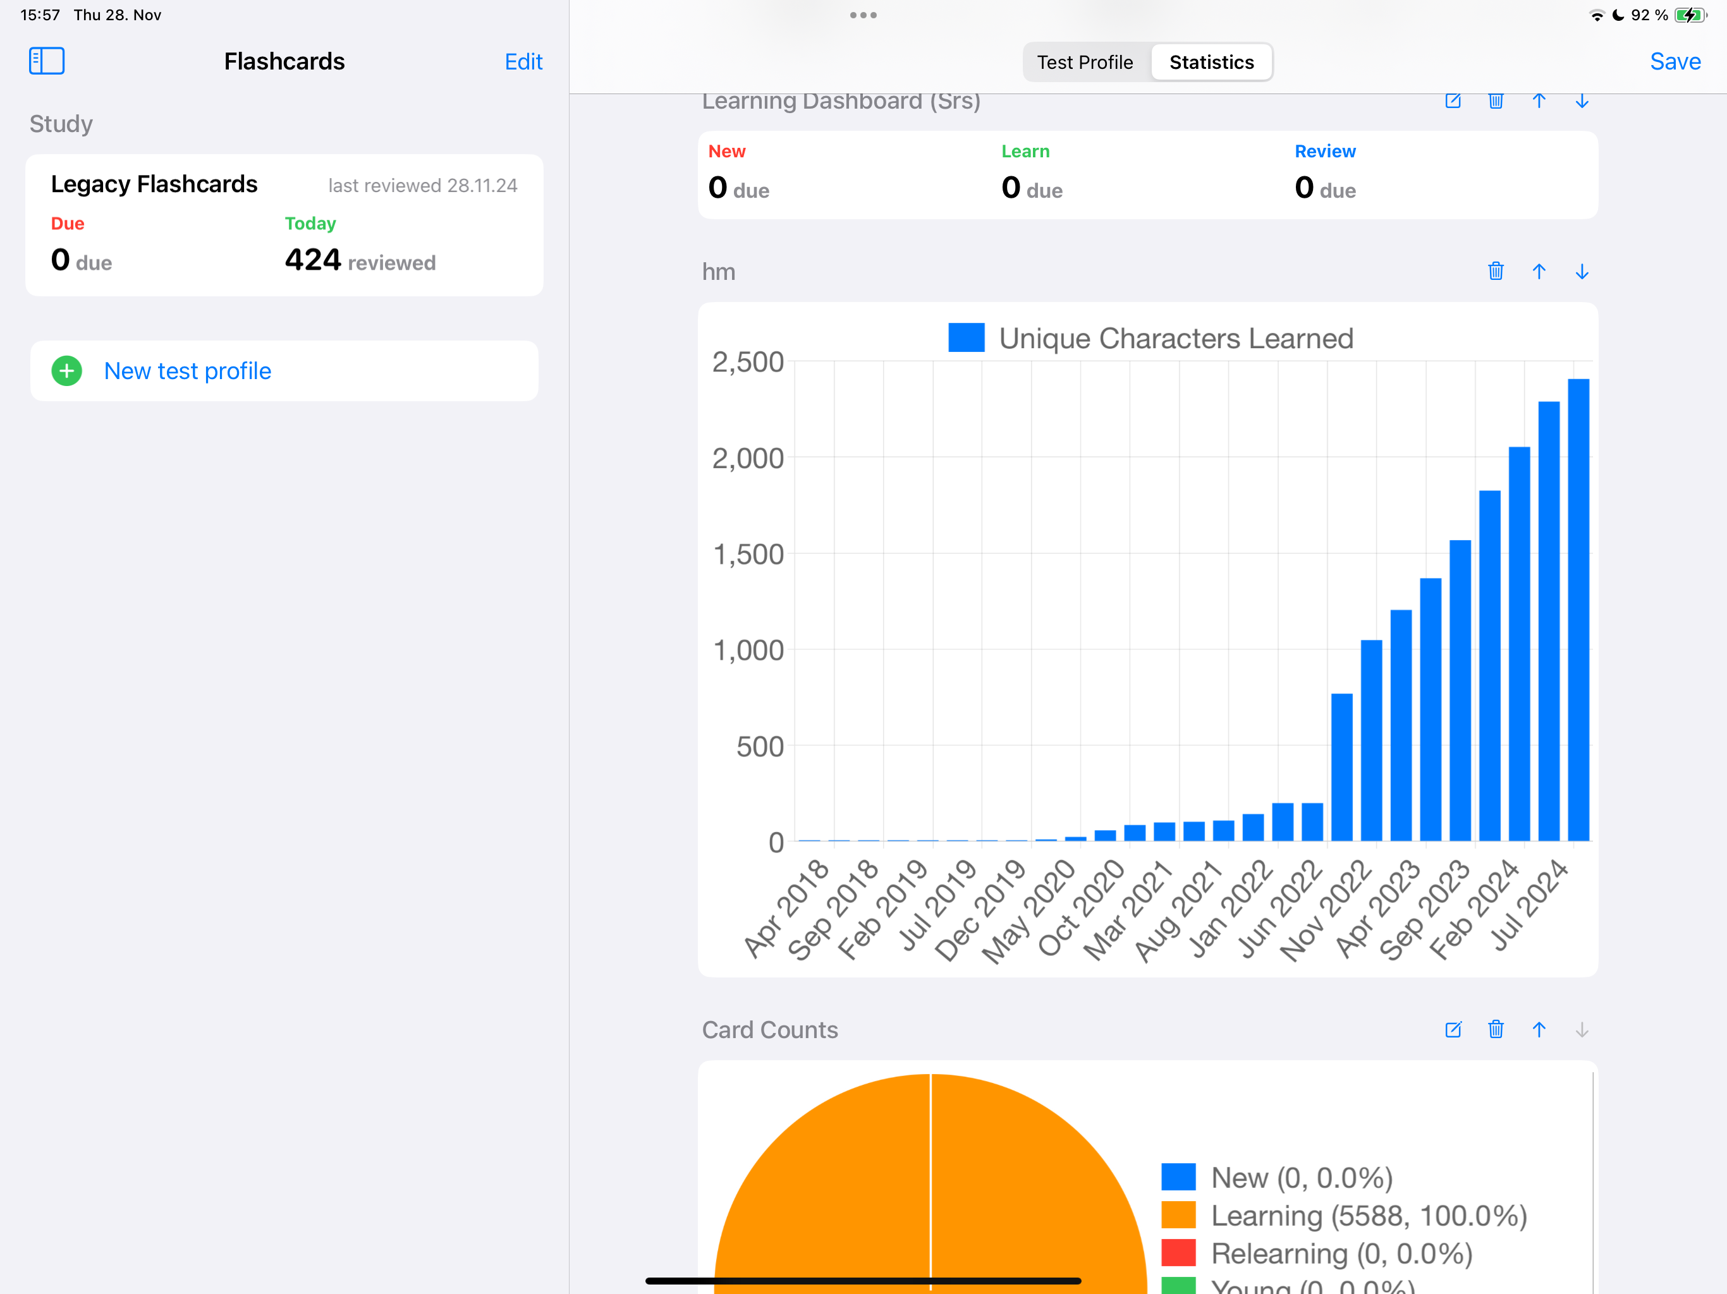Tap the 'Apr 2018' x-axis label
The height and width of the screenshot is (1294, 1727).
tap(784, 909)
